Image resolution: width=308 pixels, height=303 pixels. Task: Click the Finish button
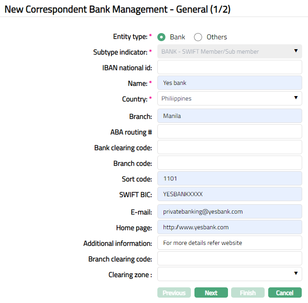248,293
